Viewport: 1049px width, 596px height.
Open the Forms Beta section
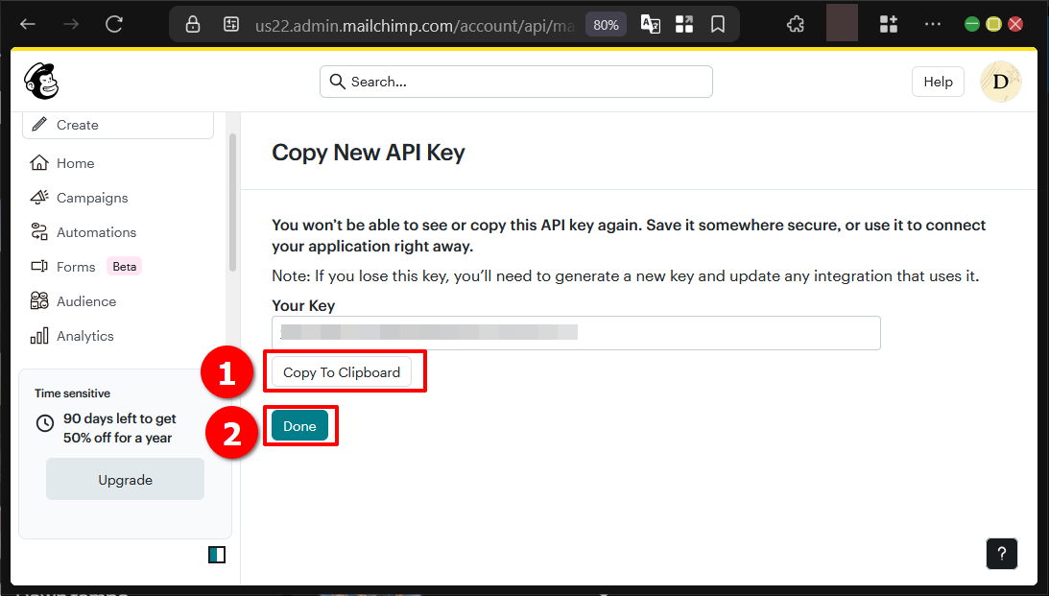(77, 267)
